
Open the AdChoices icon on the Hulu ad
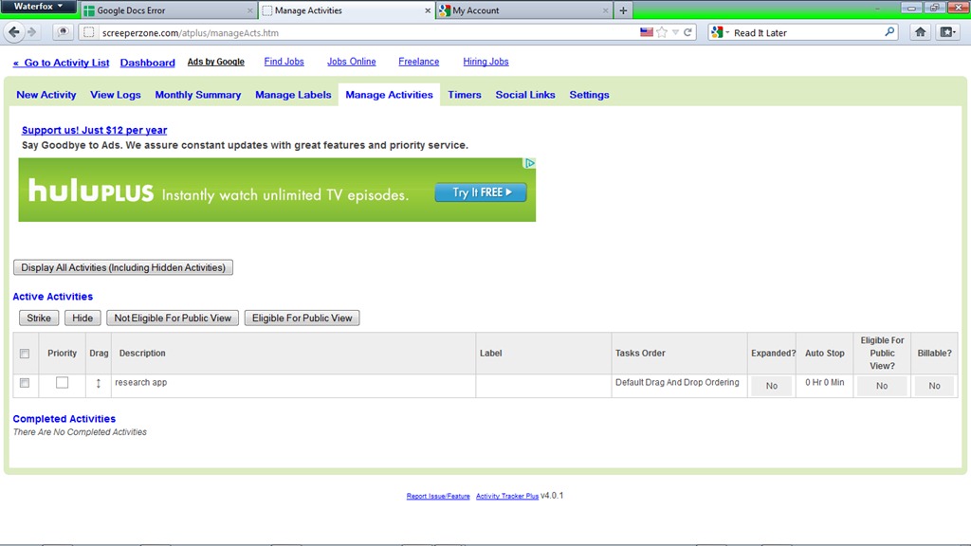click(530, 163)
